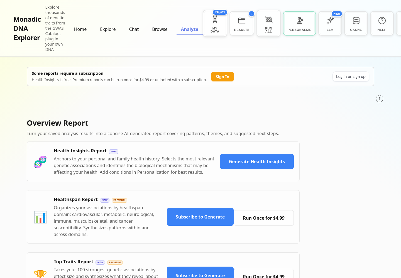This screenshot has height=278, width=401.
Task: Click Run All icon button
Action: [x=268, y=23]
